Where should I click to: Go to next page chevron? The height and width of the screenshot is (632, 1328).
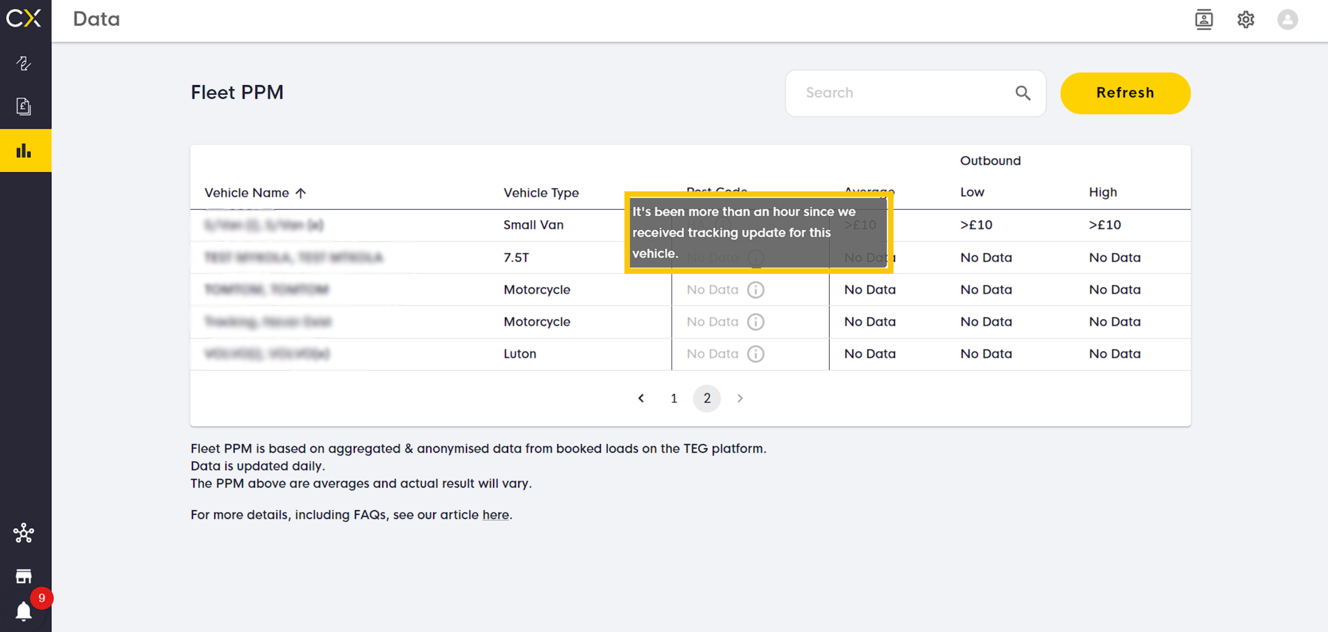(x=740, y=398)
